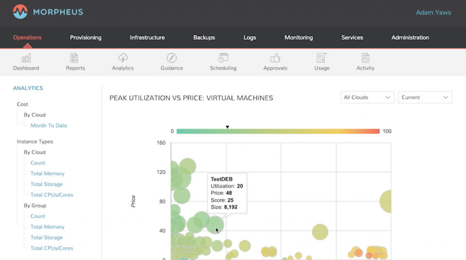
Task: Expand the All Clouds dropdown
Action: click(367, 97)
